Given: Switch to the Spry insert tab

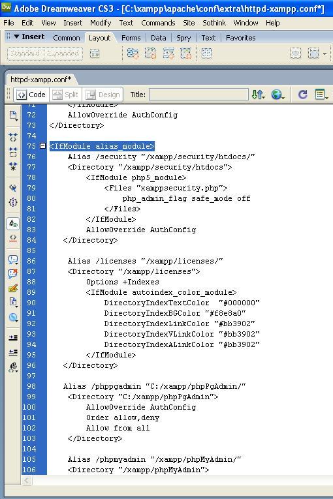Looking at the screenshot, I should click(183, 38).
